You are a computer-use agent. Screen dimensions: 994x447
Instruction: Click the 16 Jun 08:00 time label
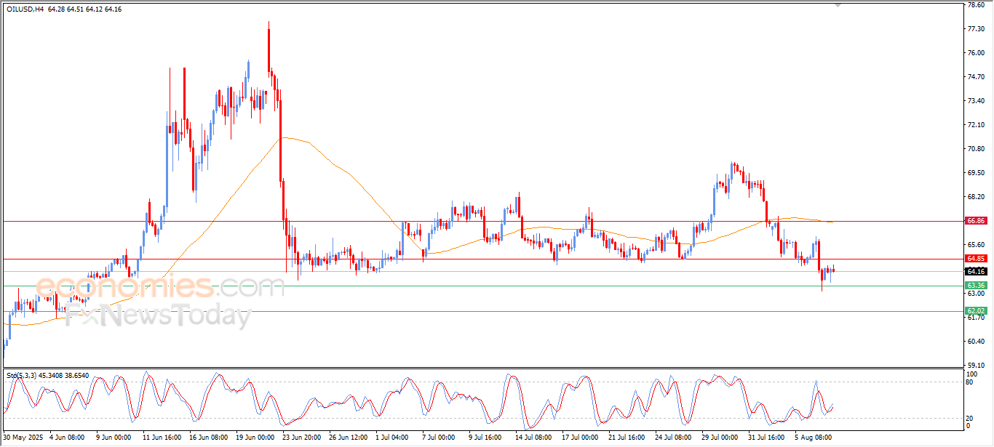tap(209, 438)
